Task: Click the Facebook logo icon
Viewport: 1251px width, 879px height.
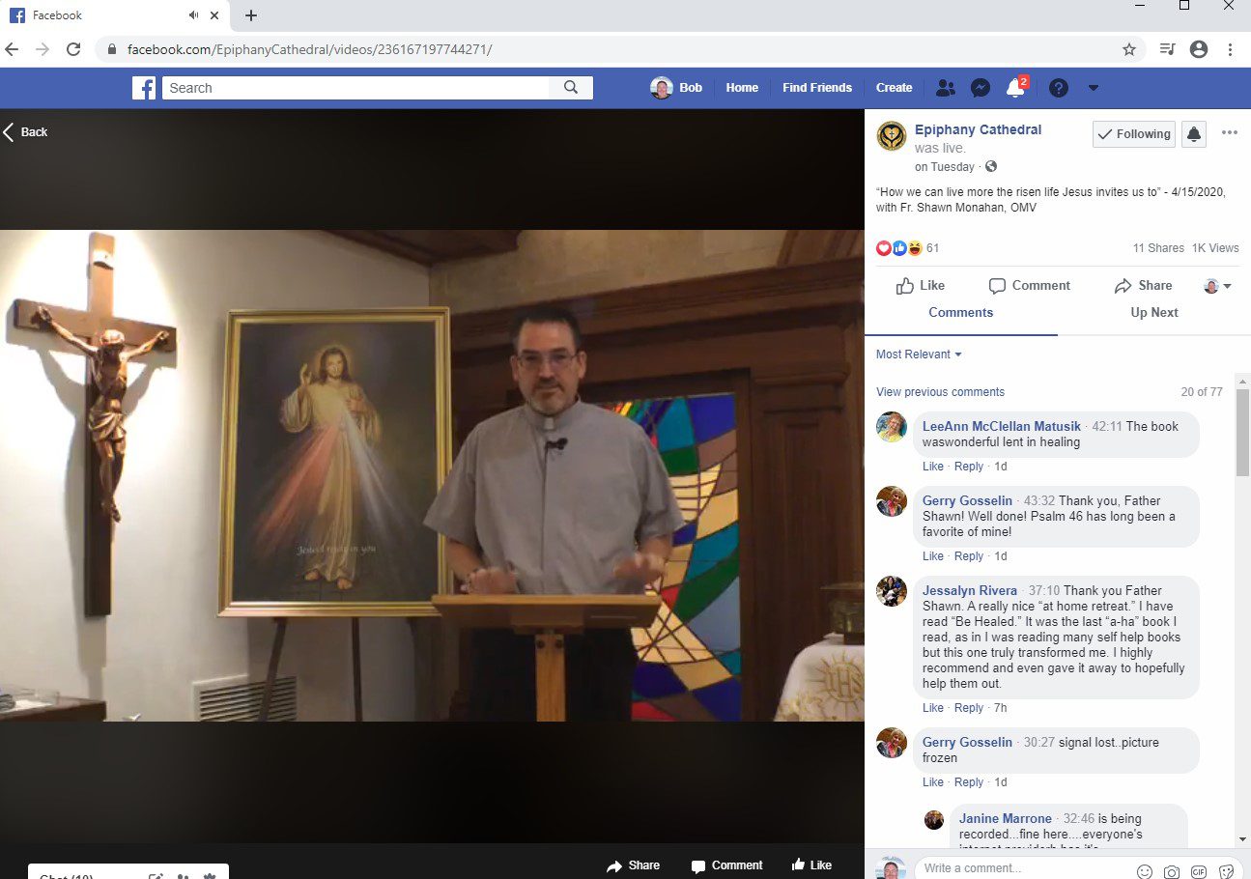Action: 144,88
